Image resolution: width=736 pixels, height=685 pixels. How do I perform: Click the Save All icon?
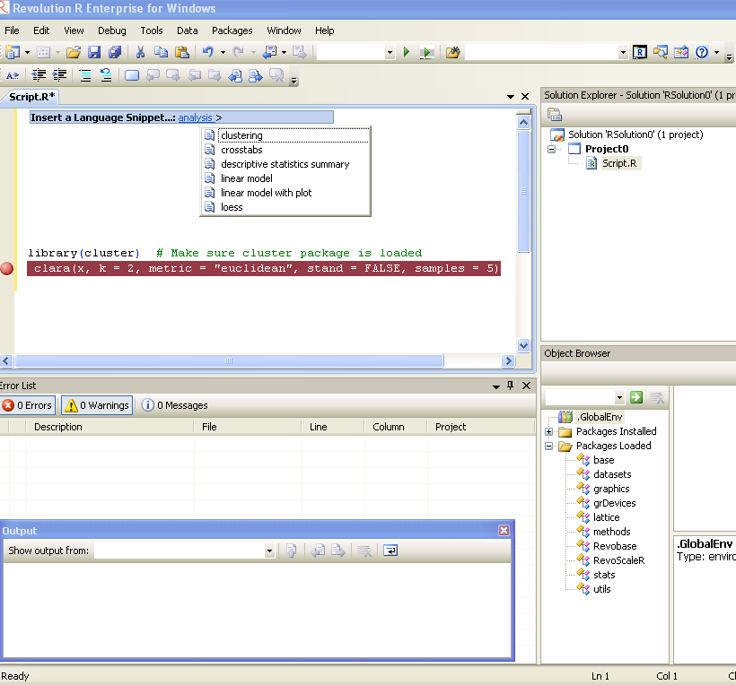click(115, 53)
